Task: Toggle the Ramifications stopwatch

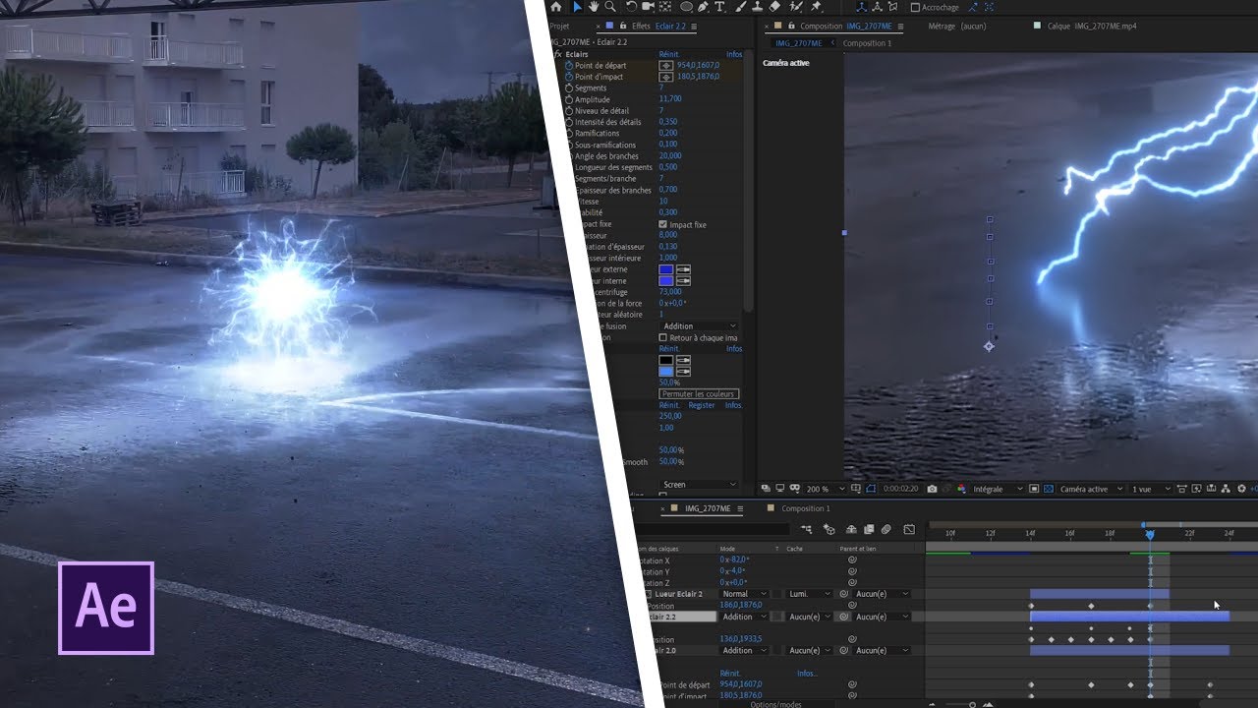Action: [569, 133]
